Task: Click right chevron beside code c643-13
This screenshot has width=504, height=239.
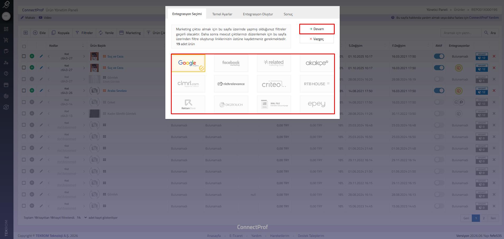Action: pyautogui.click(x=84, y=113)
